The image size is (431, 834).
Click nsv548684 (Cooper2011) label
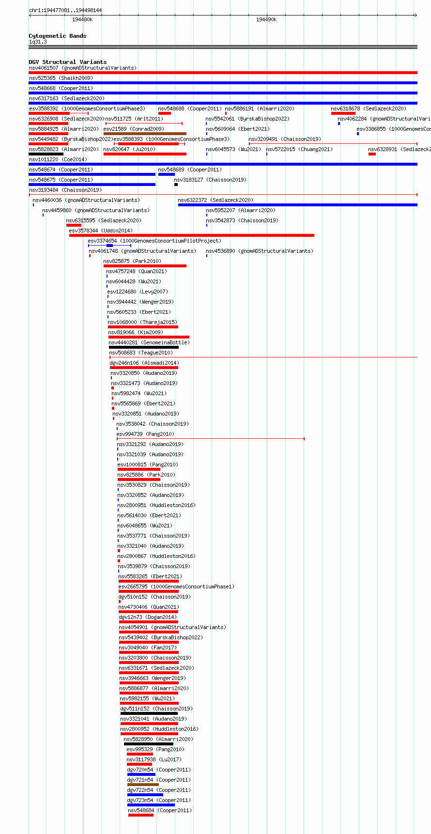160,810
